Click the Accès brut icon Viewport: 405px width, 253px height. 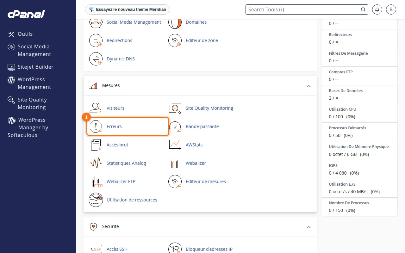click(96, 145)
